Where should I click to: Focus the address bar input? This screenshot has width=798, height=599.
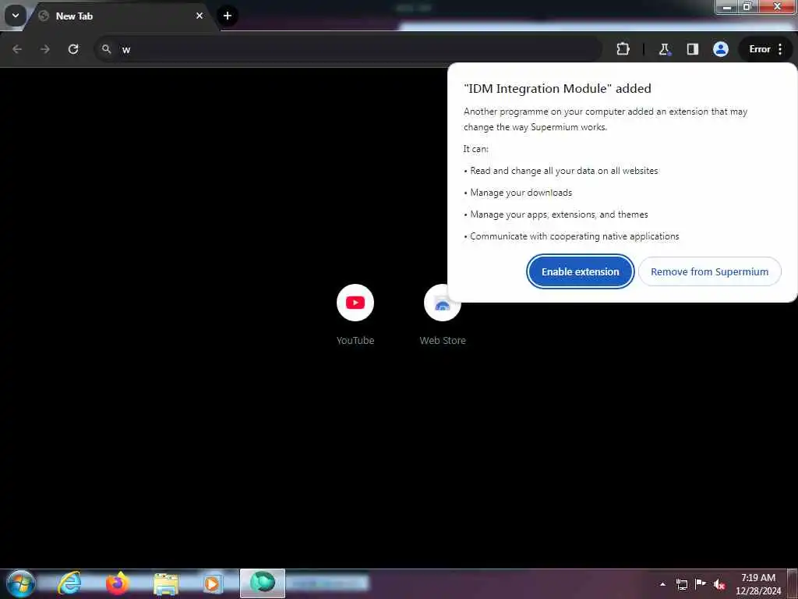348,49
